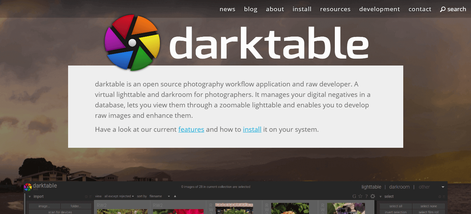The image size is (471, 214).
Task: Open the sort by filename dropdown
Action: [x=160, y=196]
